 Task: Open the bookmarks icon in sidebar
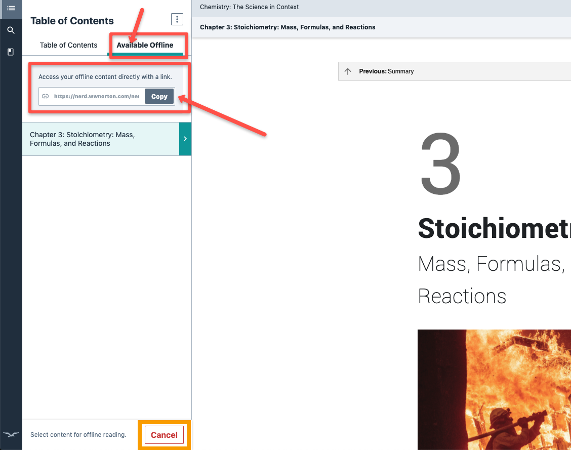11,52
